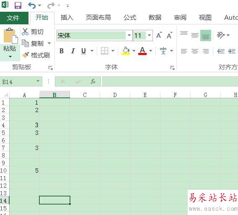Click the Save icon in quick access toolbar

tap(18, 5)
